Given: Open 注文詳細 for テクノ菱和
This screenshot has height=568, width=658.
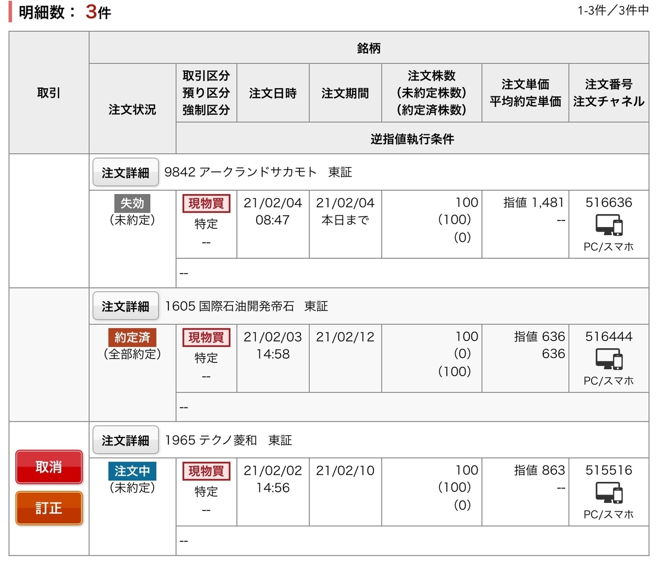Looking at the screenshot, I should [126, 440].
